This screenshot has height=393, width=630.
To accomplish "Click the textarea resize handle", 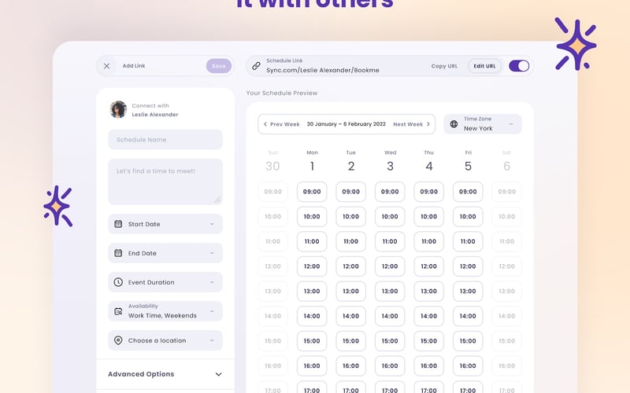I will (x=217, y=200).
